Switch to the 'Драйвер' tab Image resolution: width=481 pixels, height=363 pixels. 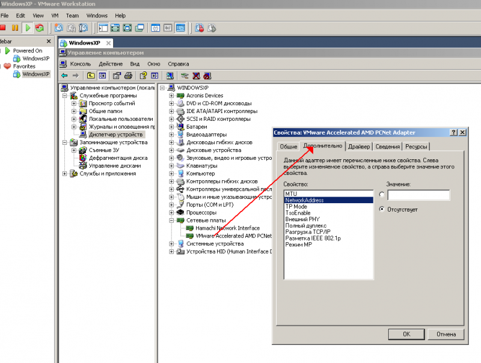tap(358, 146)
